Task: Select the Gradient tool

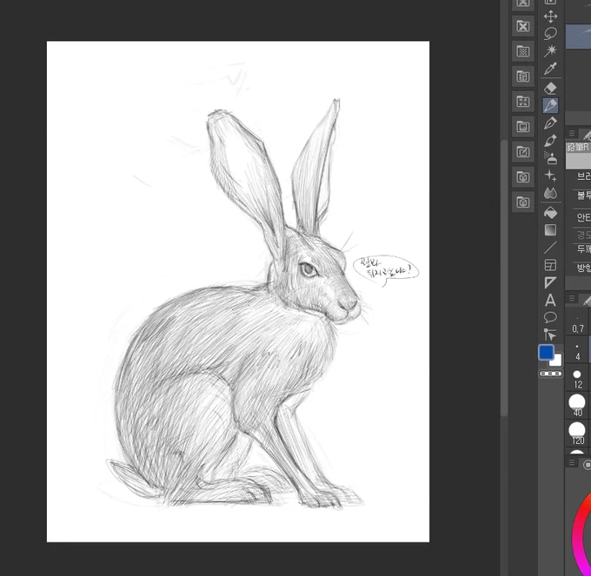Action: coord(550,230)
